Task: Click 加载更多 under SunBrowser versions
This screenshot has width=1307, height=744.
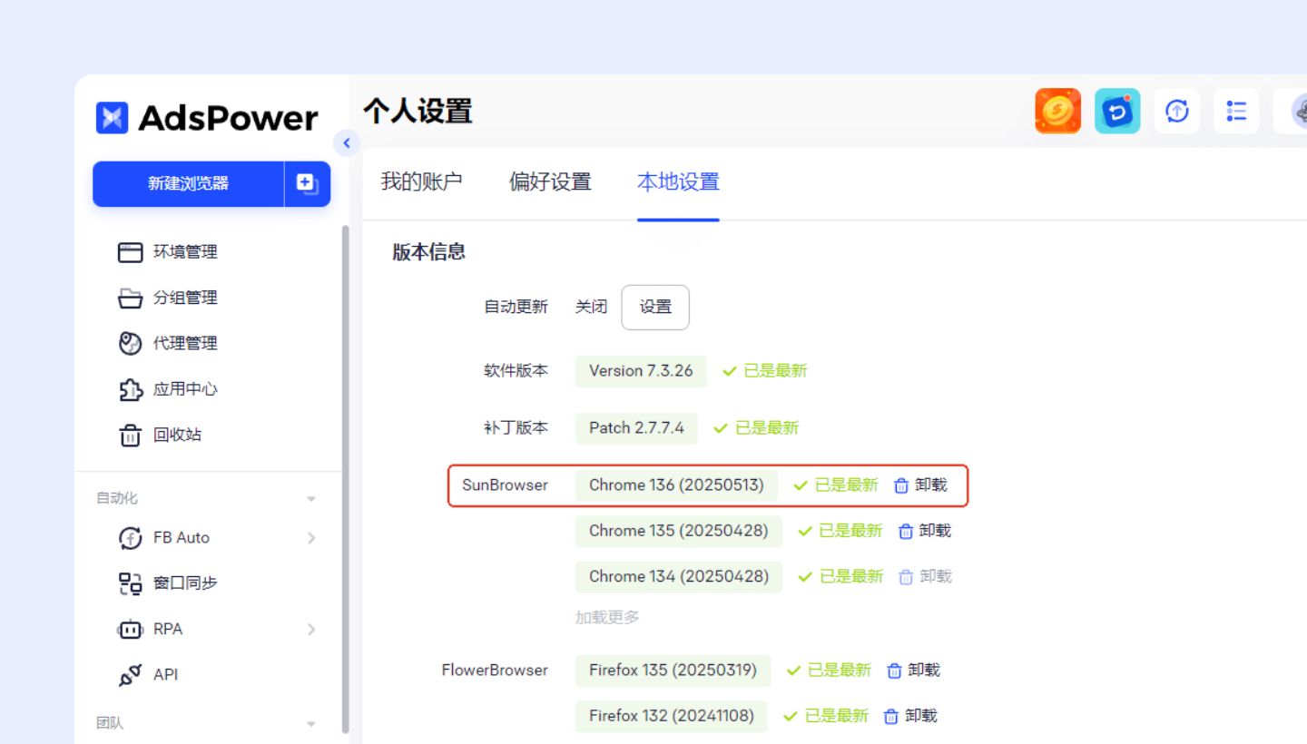Action: coord(607,617)
